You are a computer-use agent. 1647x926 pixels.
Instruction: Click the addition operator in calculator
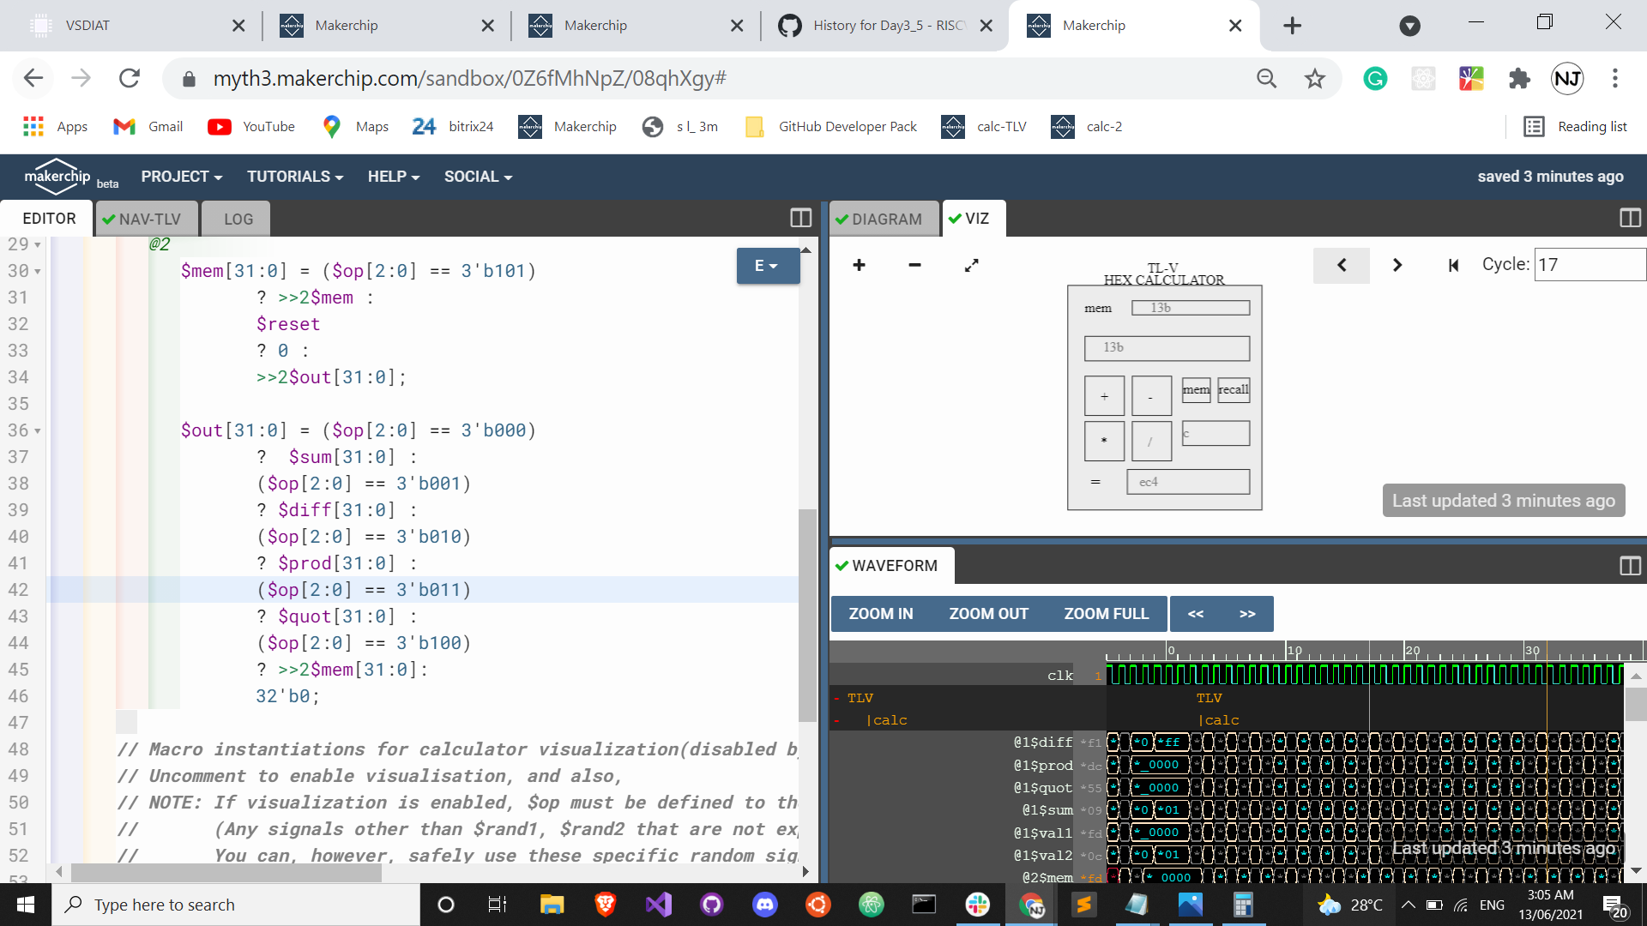[x=1104, y=394]
